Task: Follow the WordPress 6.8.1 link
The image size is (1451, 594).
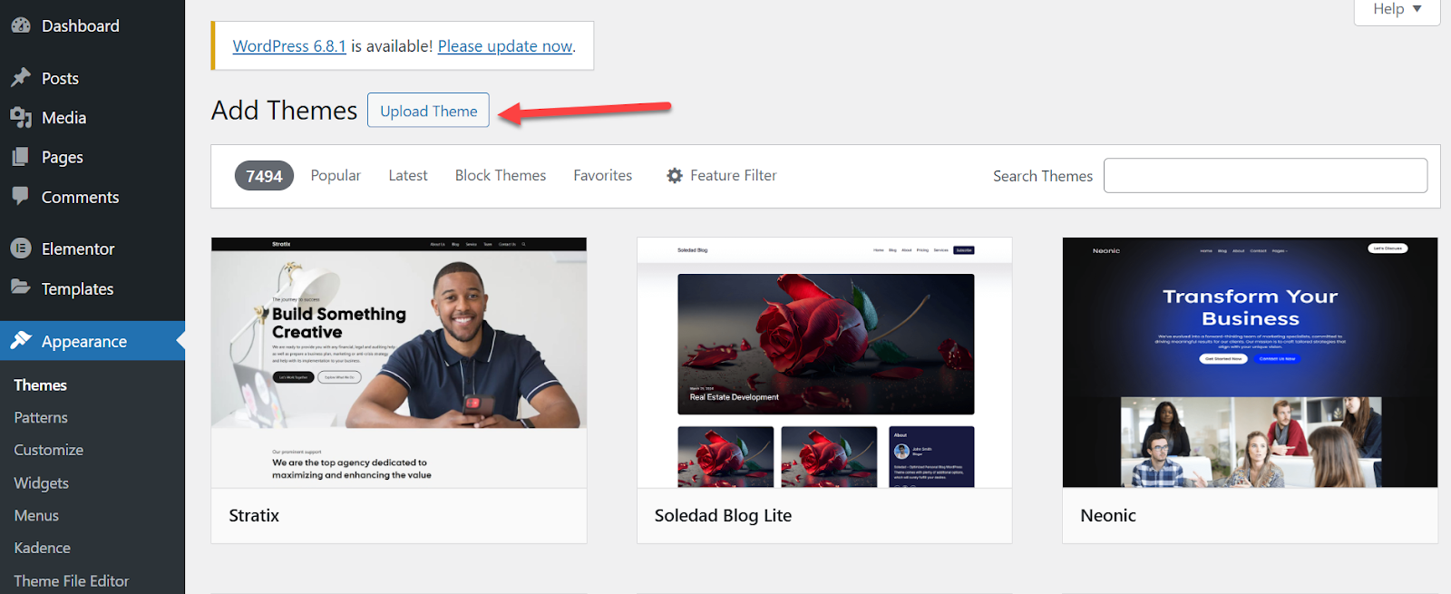Action: pos(289,46)
